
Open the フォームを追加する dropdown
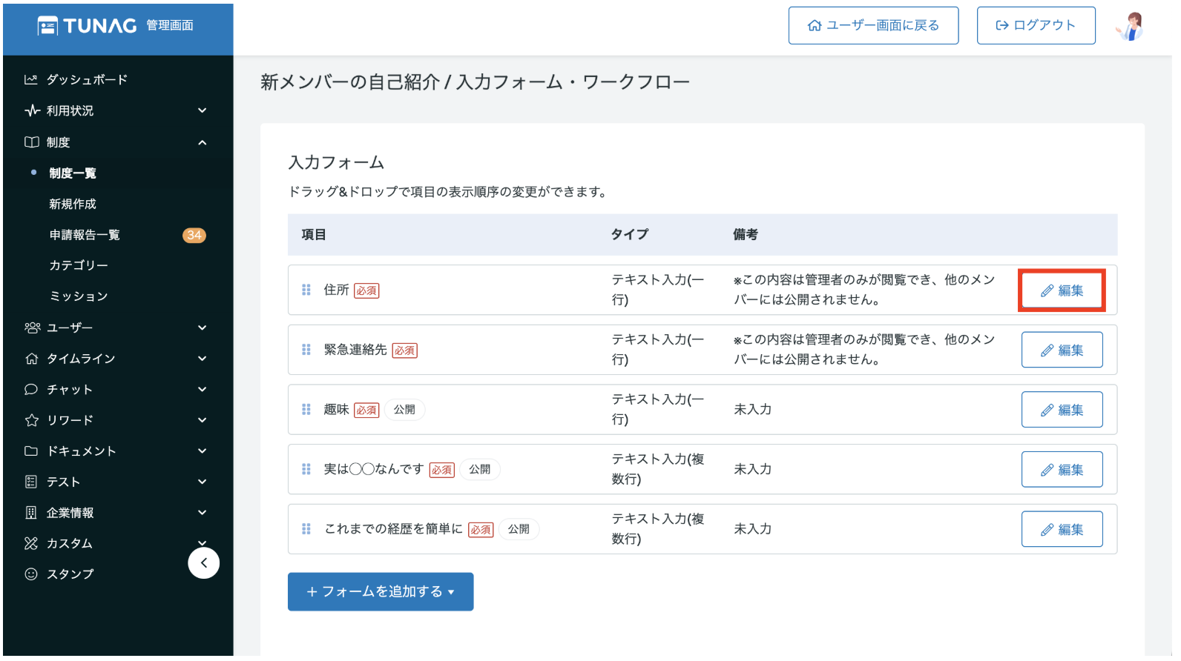(381, 592)
